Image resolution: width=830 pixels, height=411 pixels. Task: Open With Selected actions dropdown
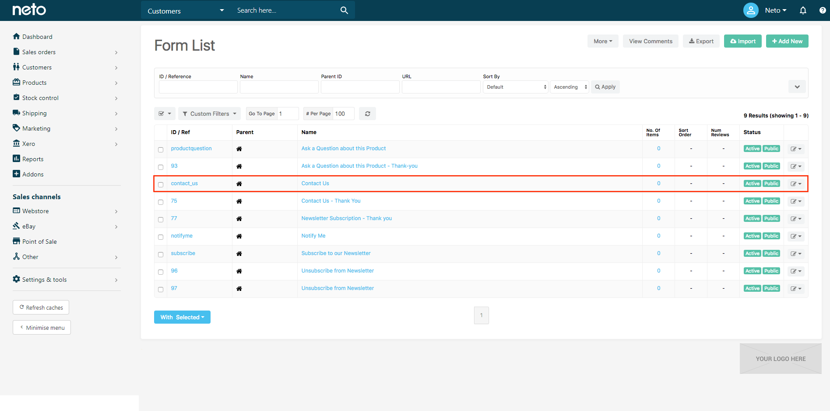(182, 317)
